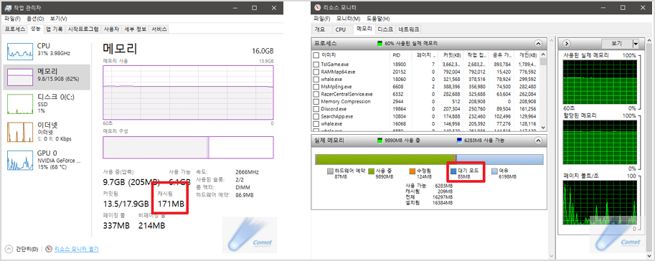655x261 pixels.
Task: Click the process list scrollbar down arrow
Action: point(543,128)
